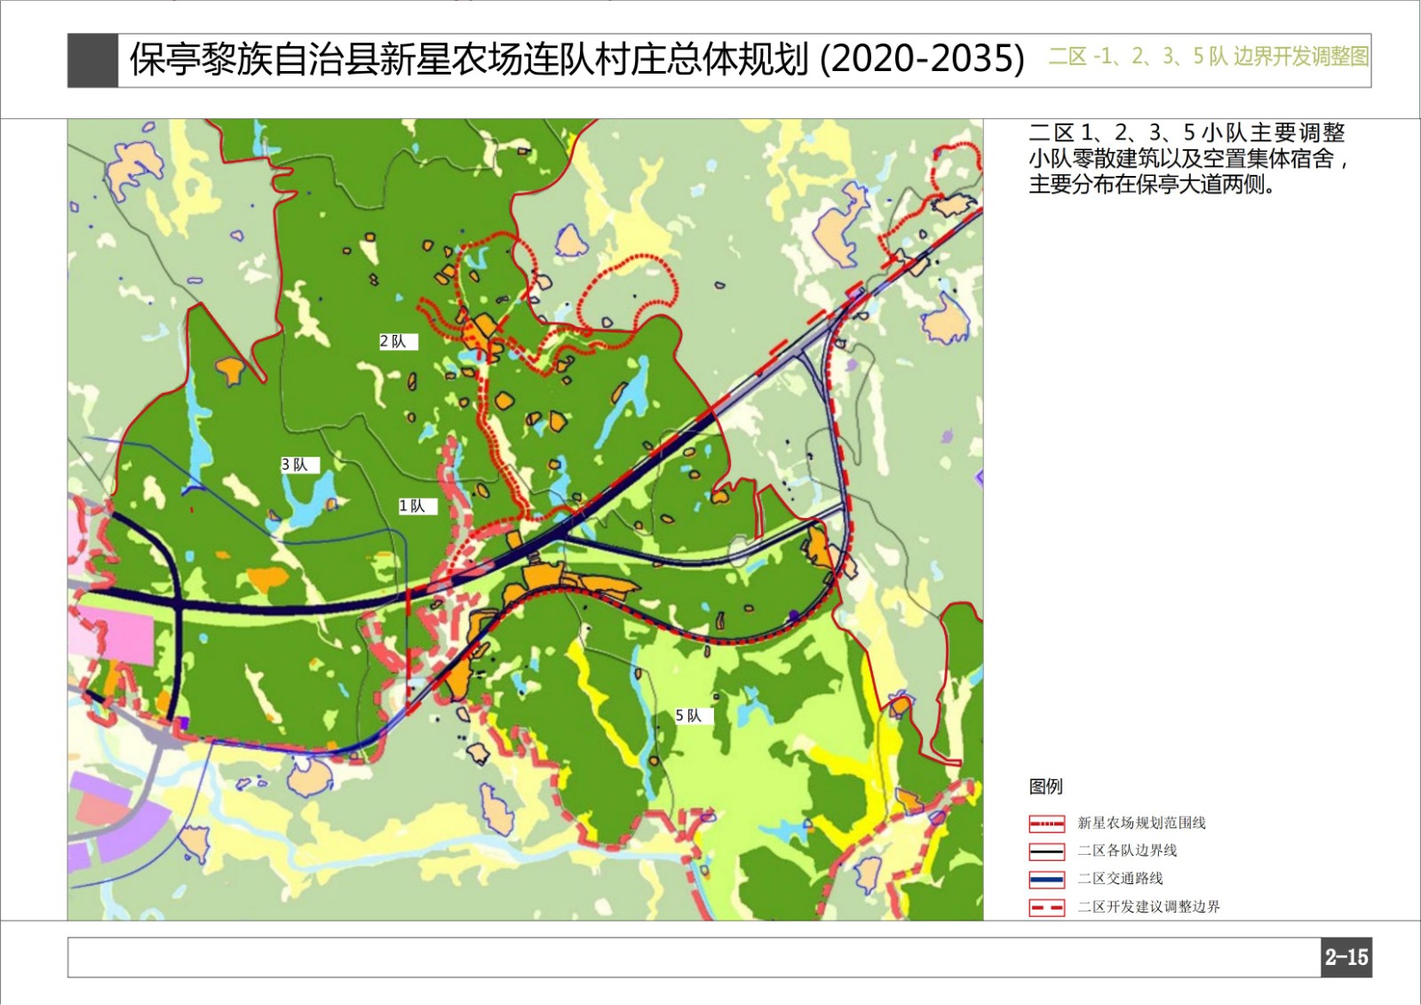1421x1005 pixels.
Task: Click legend text 二区交通路线
Action: pos(1120,879)
